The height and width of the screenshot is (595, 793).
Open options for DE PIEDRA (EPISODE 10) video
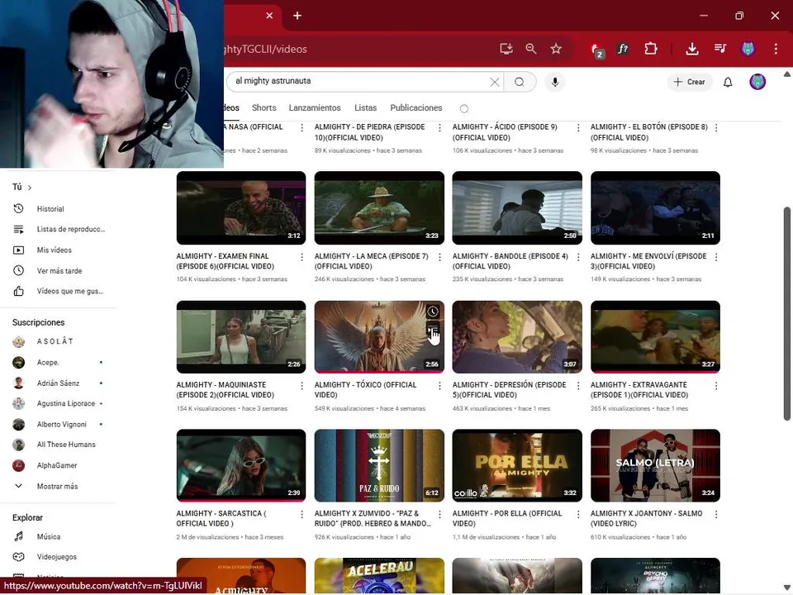pos(439,128)
